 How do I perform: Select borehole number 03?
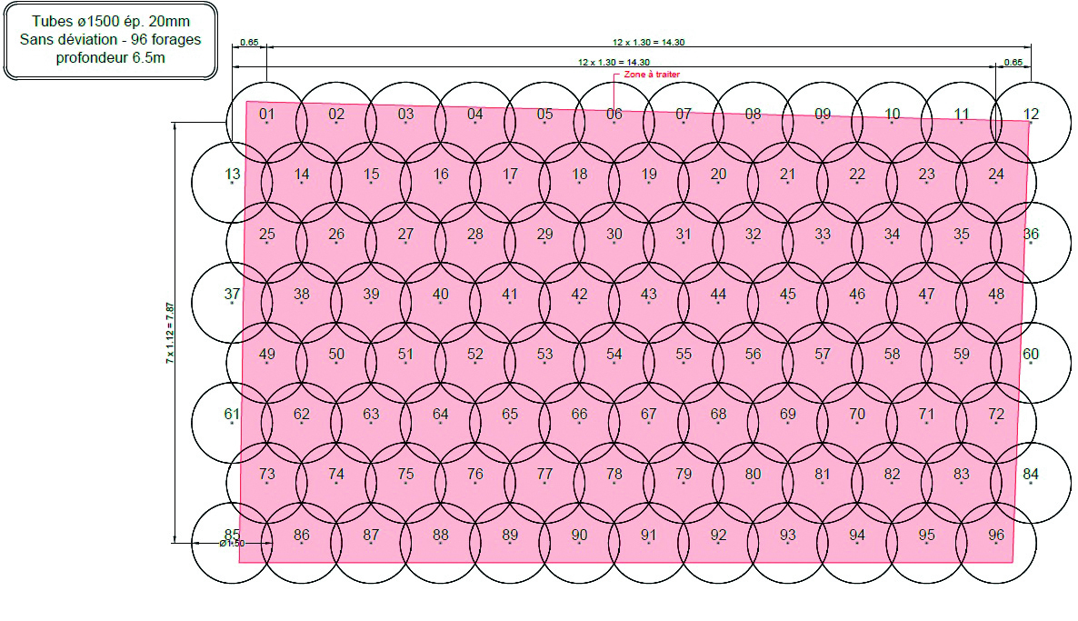(x=405, y=115)
